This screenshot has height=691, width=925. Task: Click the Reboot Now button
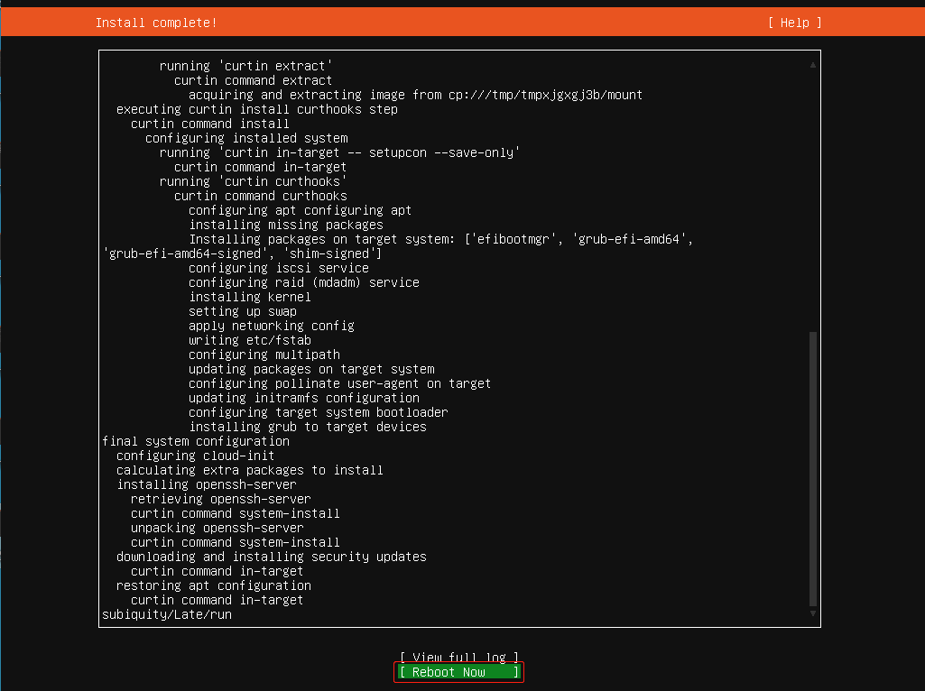[x=459, y=672]
